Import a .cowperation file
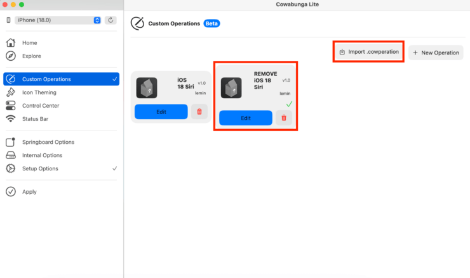Viewport: 470px width, 278px height. pyautogui.click(x=368, y=52)
